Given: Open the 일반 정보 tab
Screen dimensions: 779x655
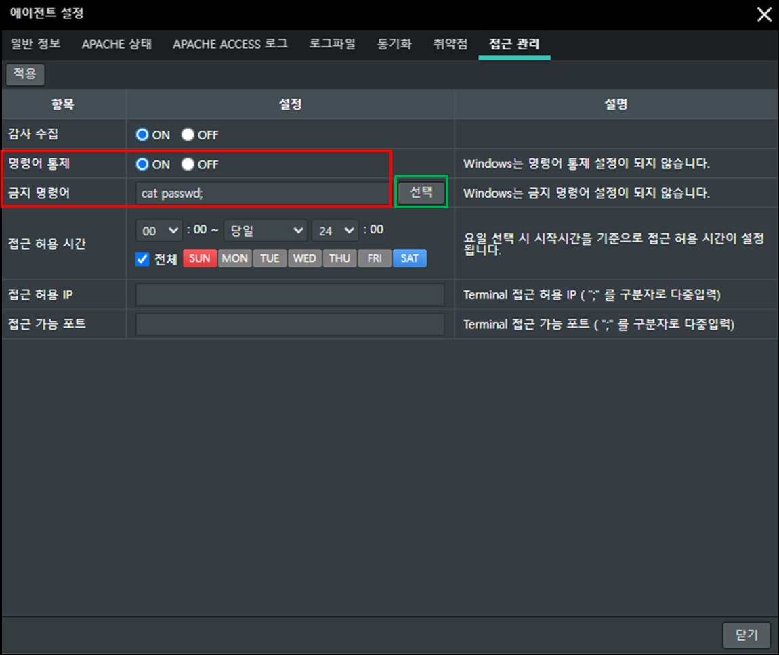Looking at the screenshot, I should click(36, 44).
